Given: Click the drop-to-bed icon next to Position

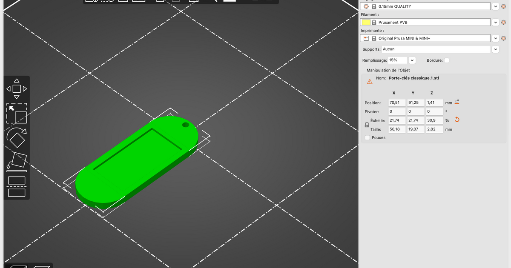Looking at the screenshot, I should pyautogui.click(x=457, y=102).
